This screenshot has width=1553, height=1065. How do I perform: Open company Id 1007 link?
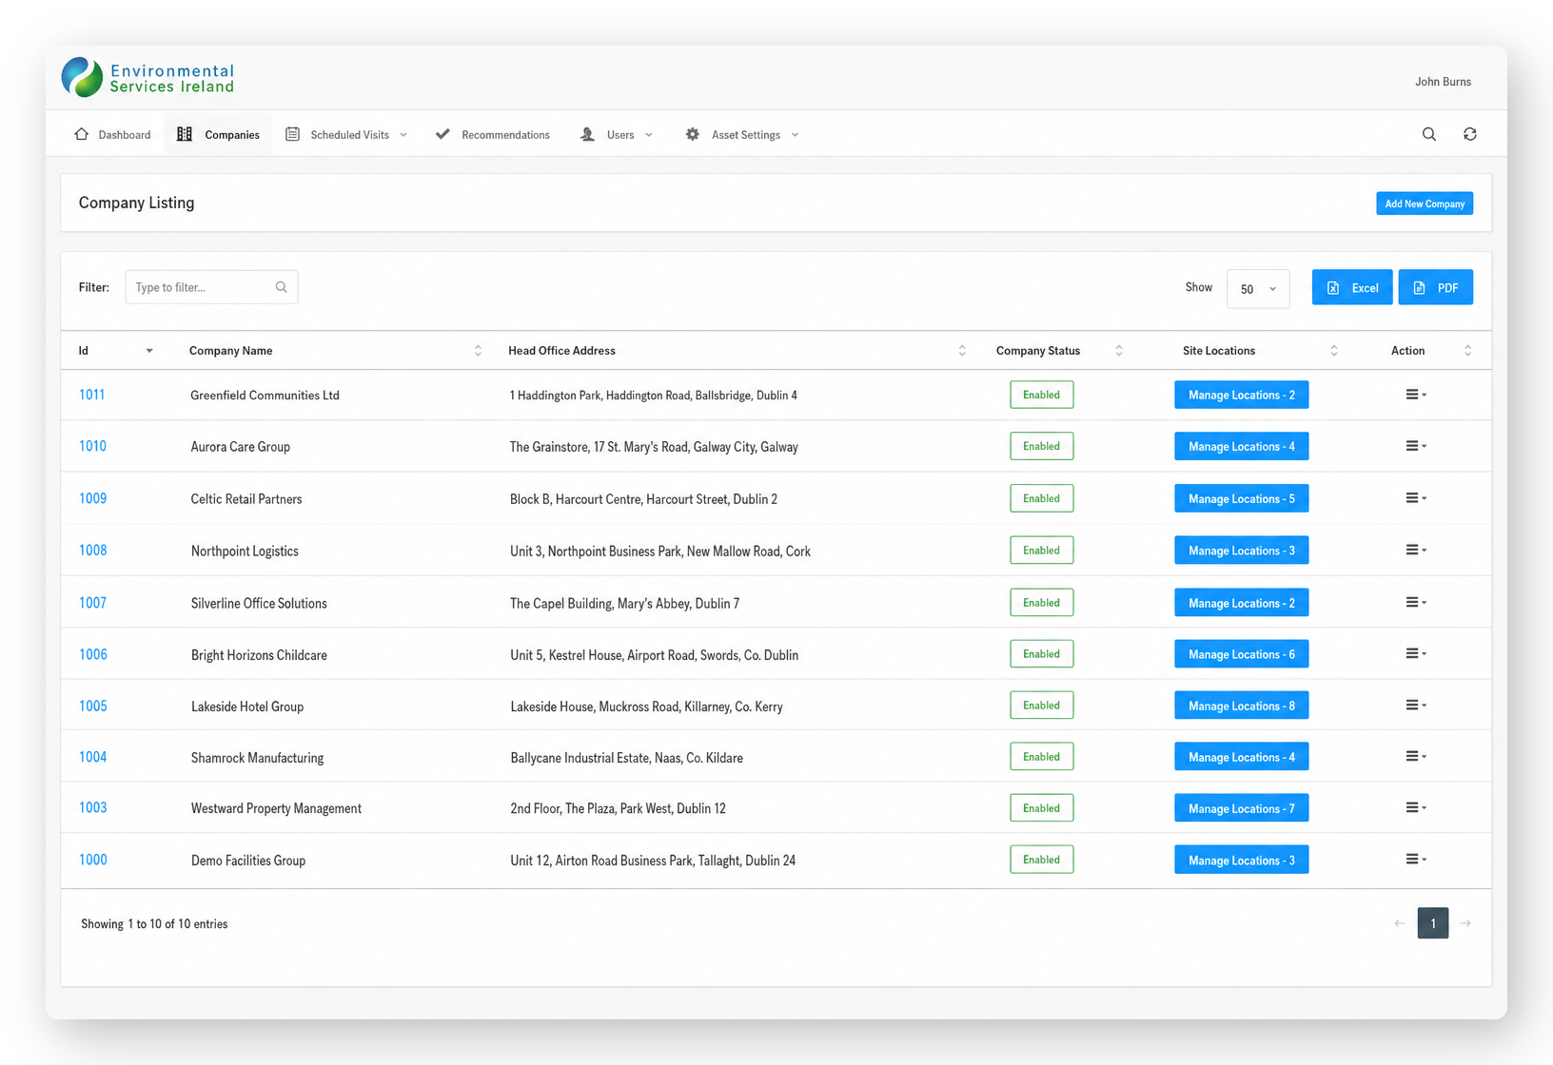92,603
